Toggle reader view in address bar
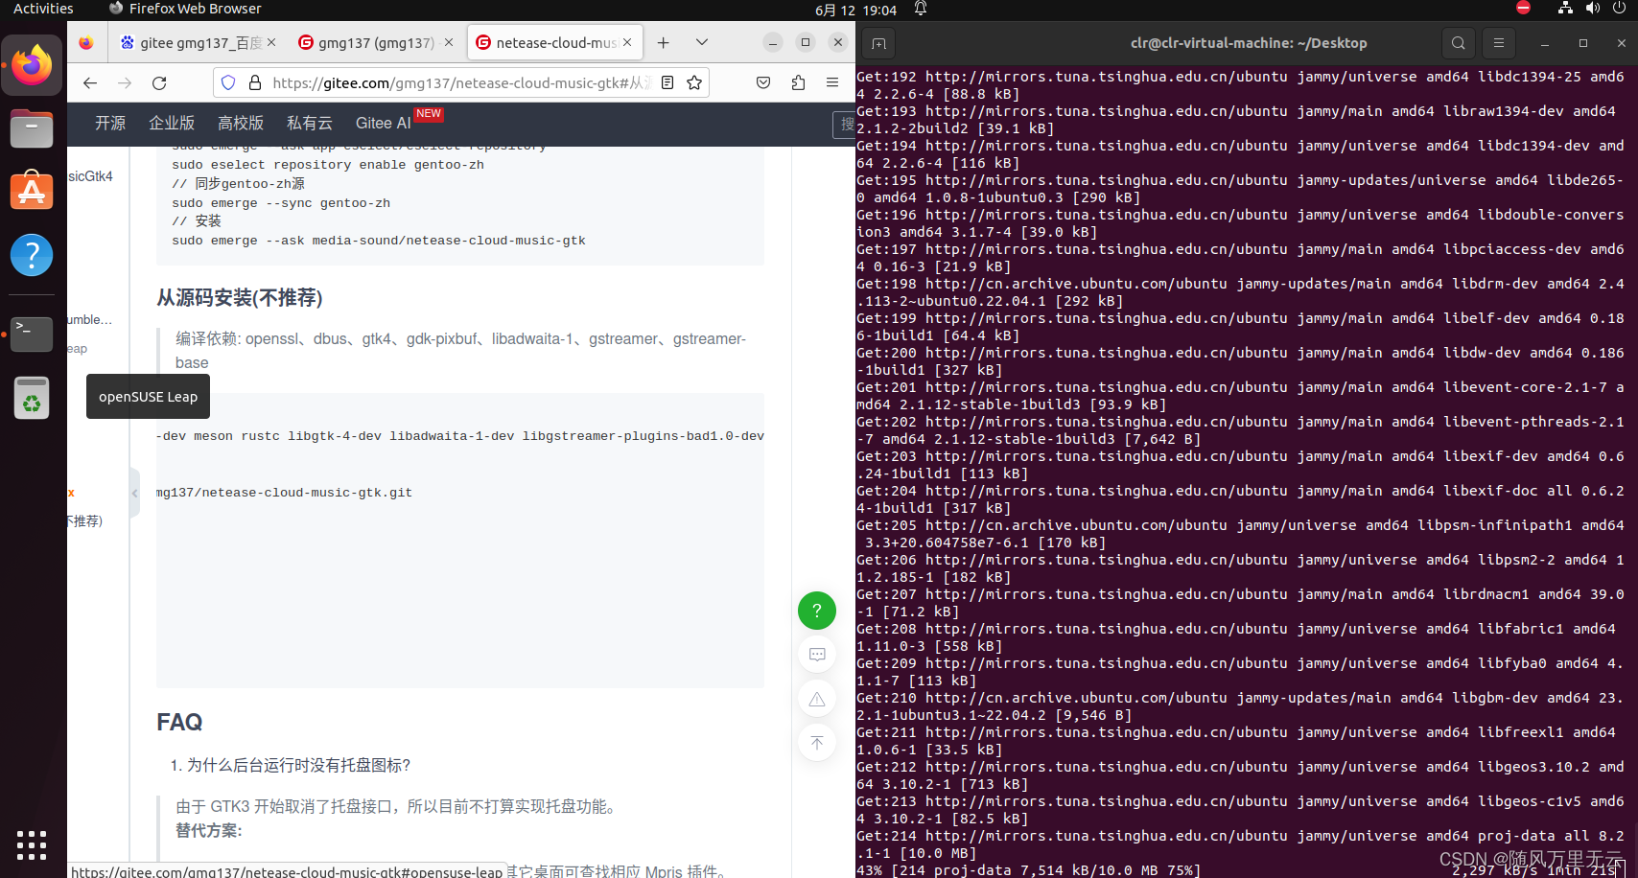This screenshot has height=878, width=1638. [667, 83]
